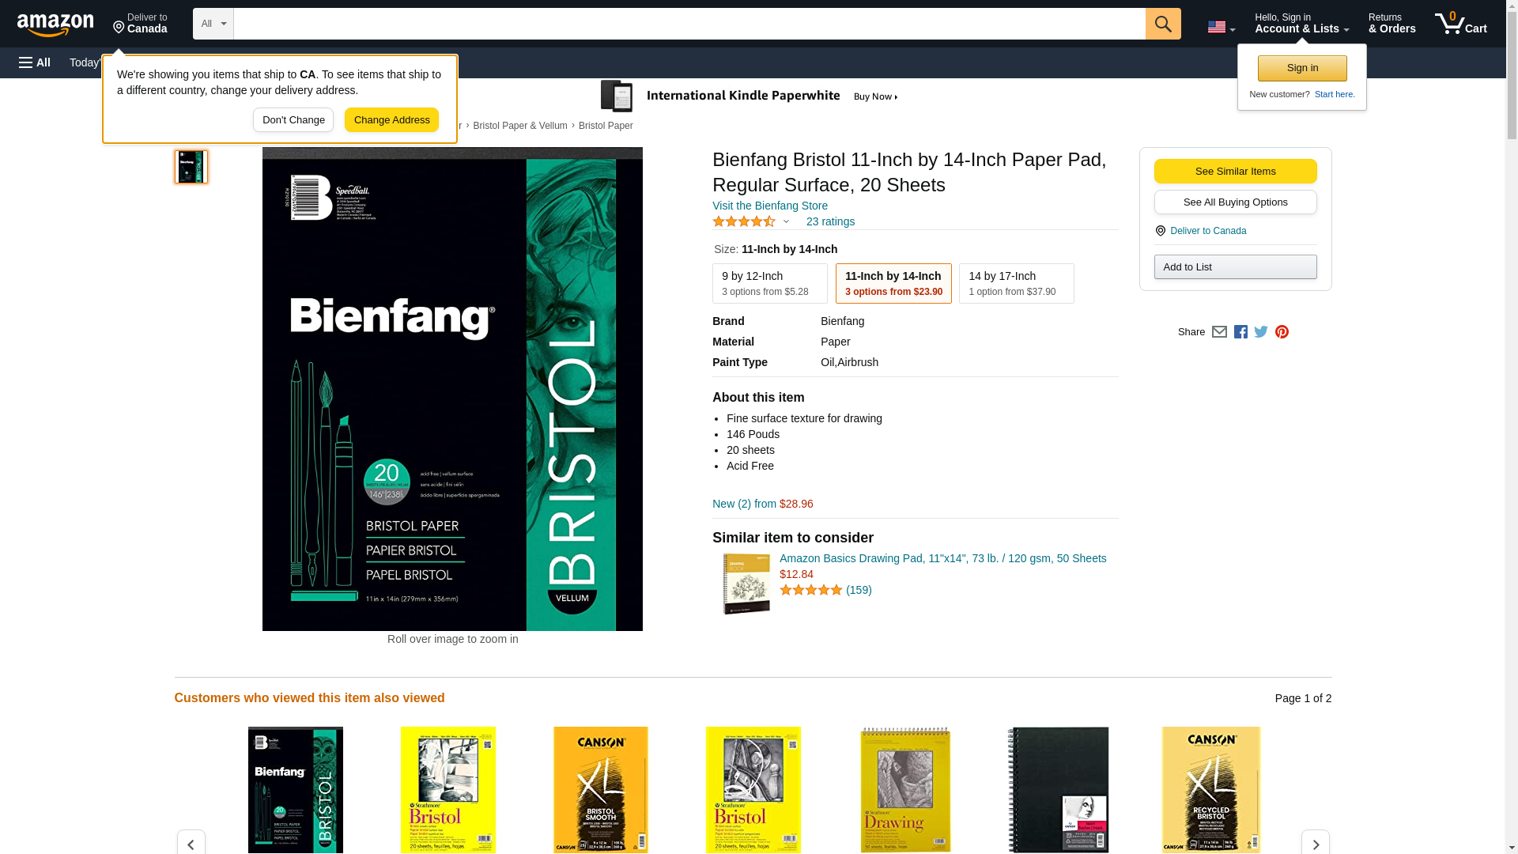Click See Similar Items button
The width and height of the screenshot is (1518, 854).
(x=1235, y=172)
